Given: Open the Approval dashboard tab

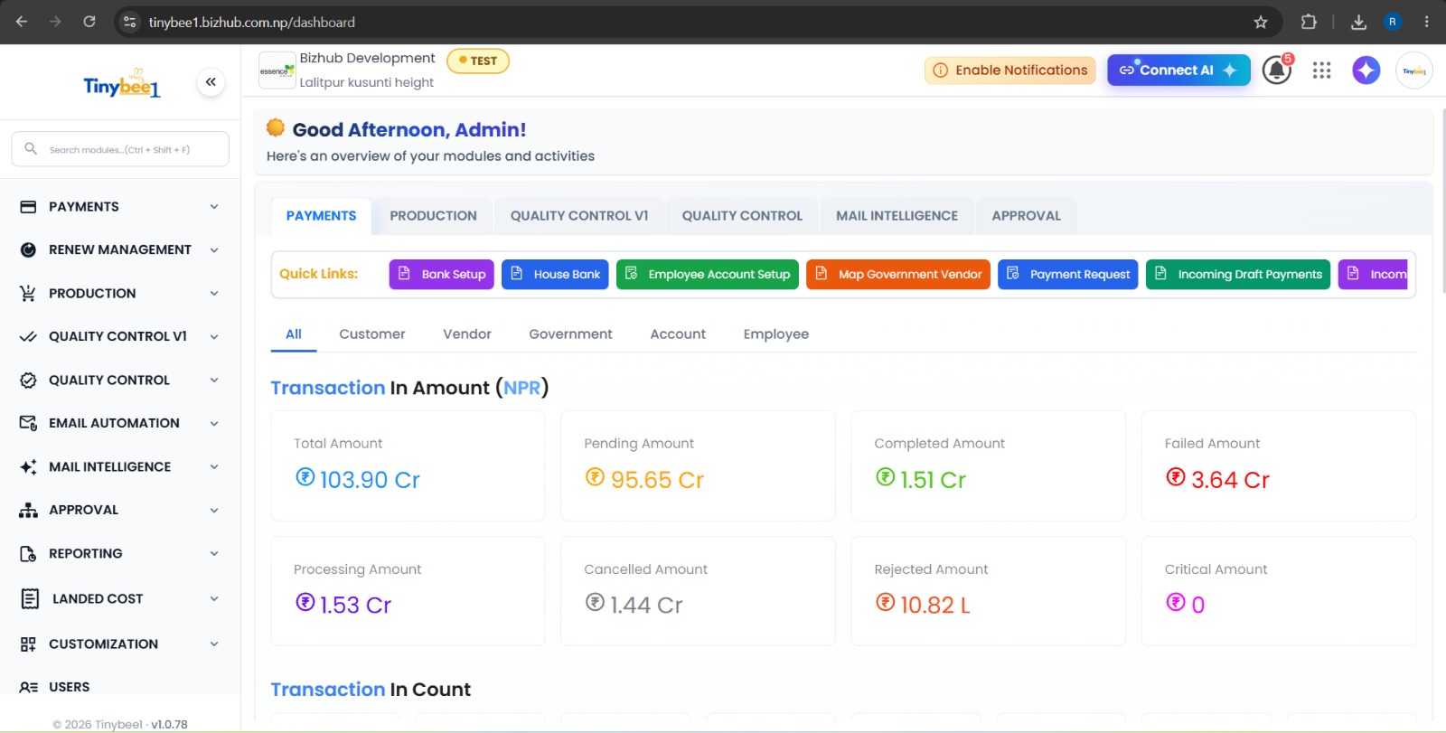Looking at the screenshot, I should pyautogui.click(x=1026, y=216).
